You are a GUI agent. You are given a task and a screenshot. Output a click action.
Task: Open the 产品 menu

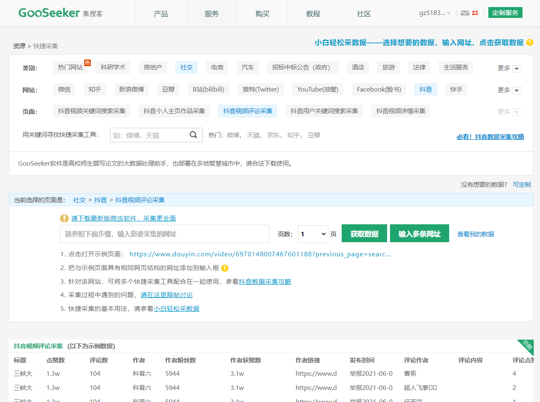point(161,14)
